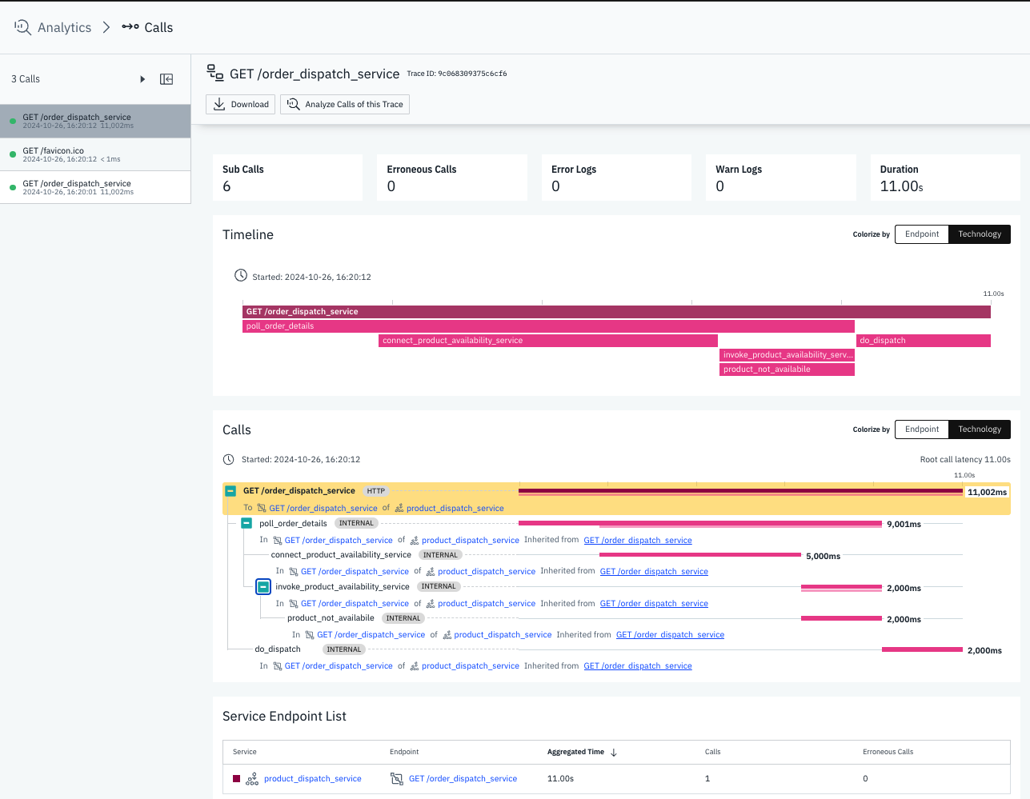Collapse the calls sidebar panel icon
This screenshot has width=1030, height=799.
166,79
